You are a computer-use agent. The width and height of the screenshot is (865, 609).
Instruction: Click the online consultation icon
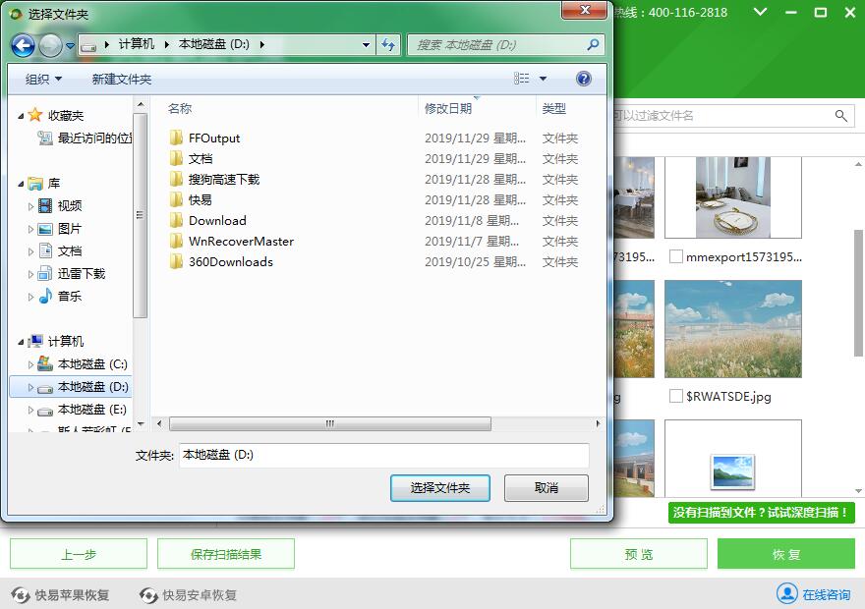786,594
